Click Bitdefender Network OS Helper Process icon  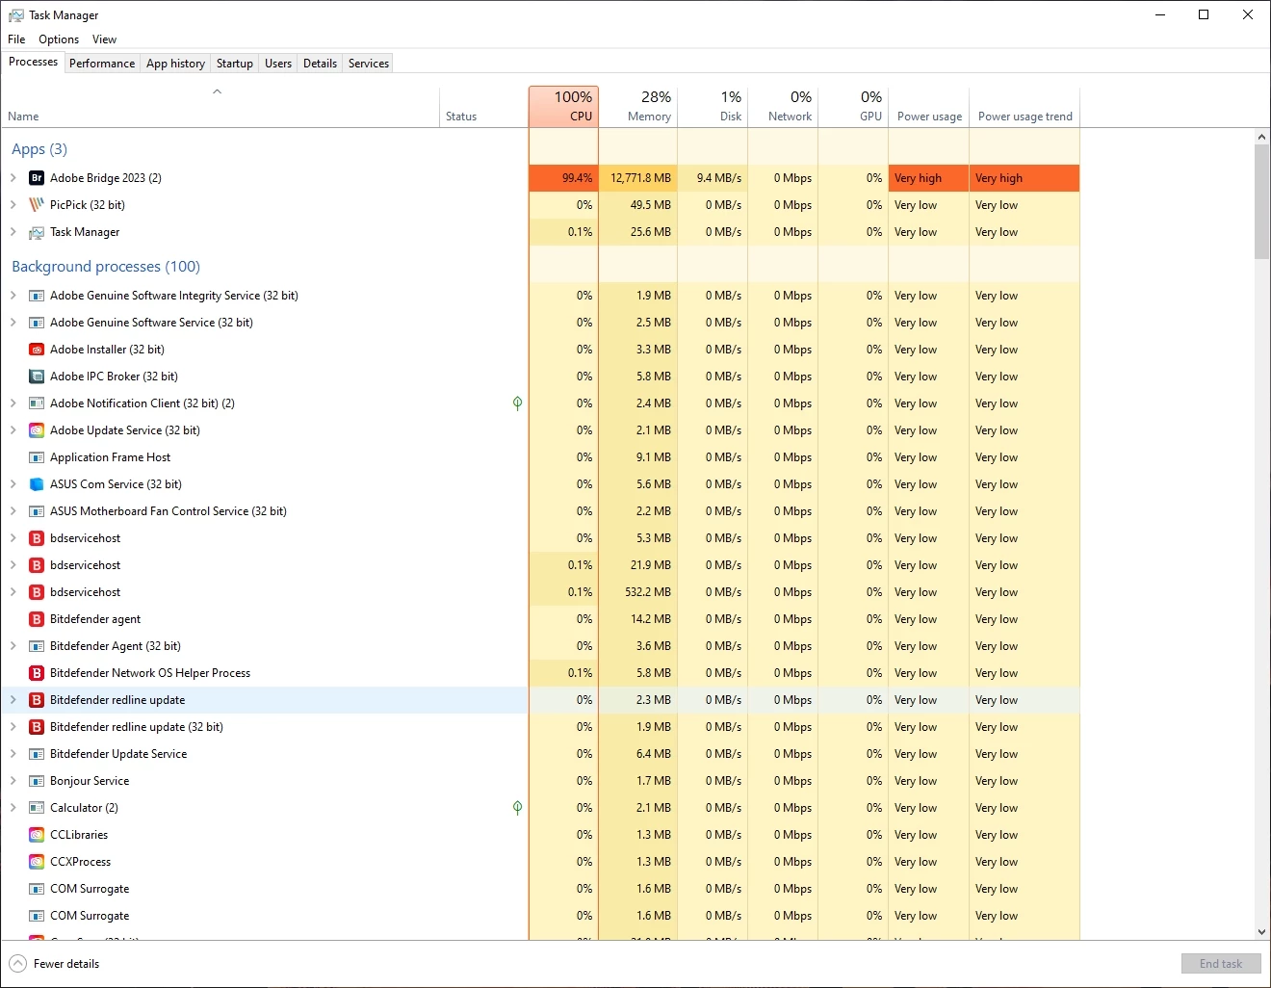click(37, 673)
